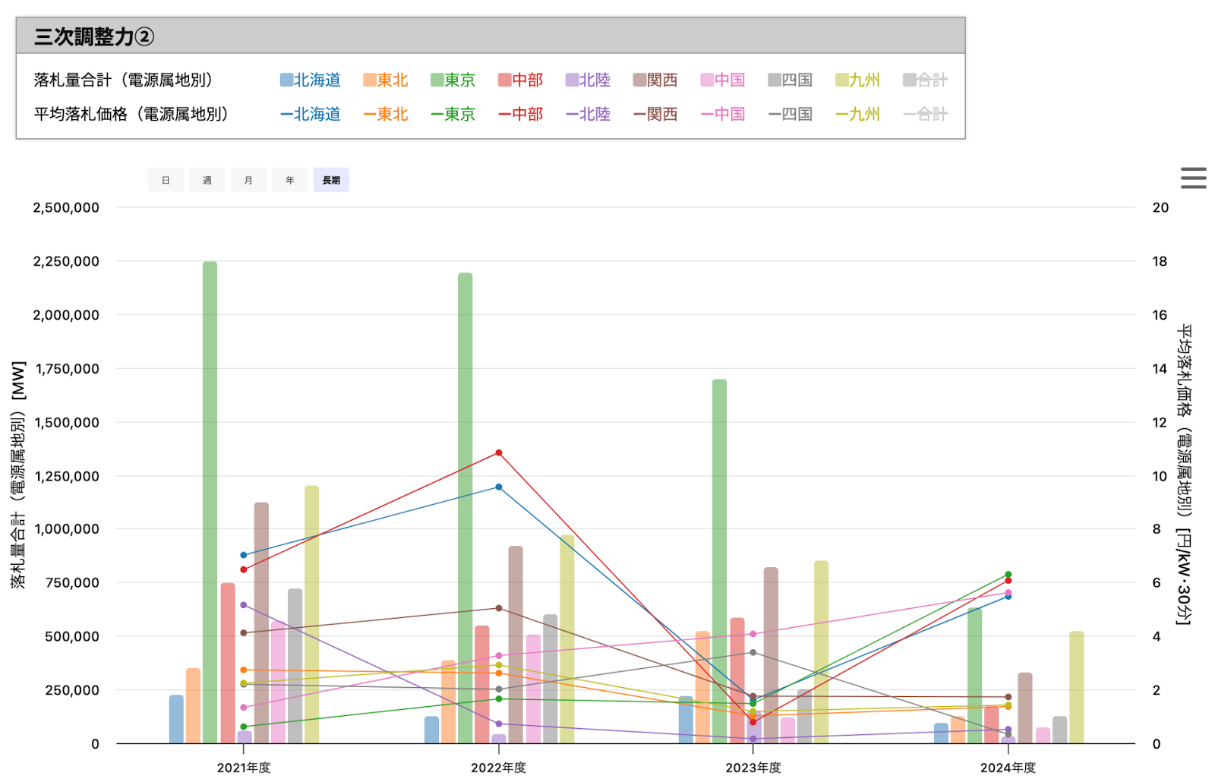Toggle 関西 bar series in 落札量合計 legend

(655, 80)
